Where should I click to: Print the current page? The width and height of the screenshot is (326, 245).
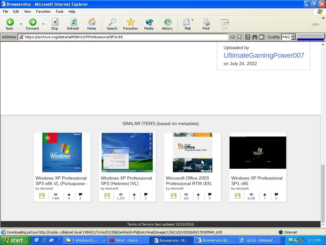pyautogui.click(x=206, y=24)
